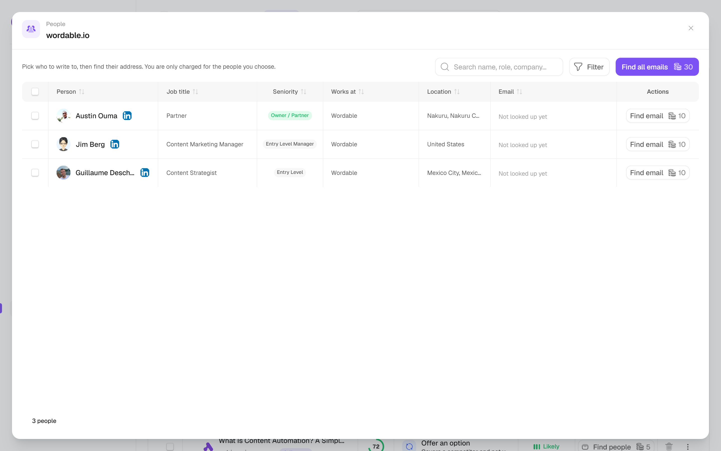Image resolution: width=721 pixels, height=451 pixels.
Task: Click the Offer an option text in background
Action: click(445, 443)
